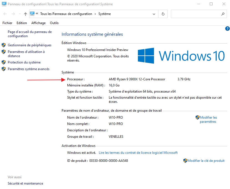Click shield icon beside Paramètres système avancés
The image size is (230, 189).
4,69
